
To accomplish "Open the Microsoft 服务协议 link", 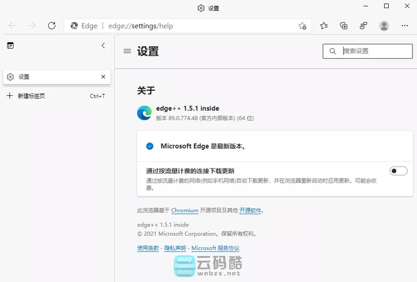I will (x=215, y=248).
